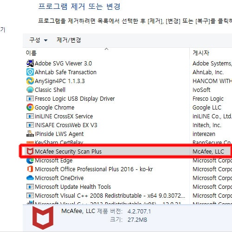This screenshot has width=232, height=232.
Task: Click publisher McAfee, LLC in list
Action: pyautogui.click(x=208, y=152)
